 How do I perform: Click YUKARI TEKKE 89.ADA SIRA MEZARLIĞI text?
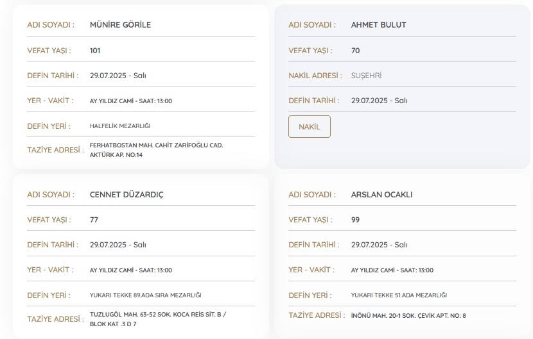pos(146,295)
